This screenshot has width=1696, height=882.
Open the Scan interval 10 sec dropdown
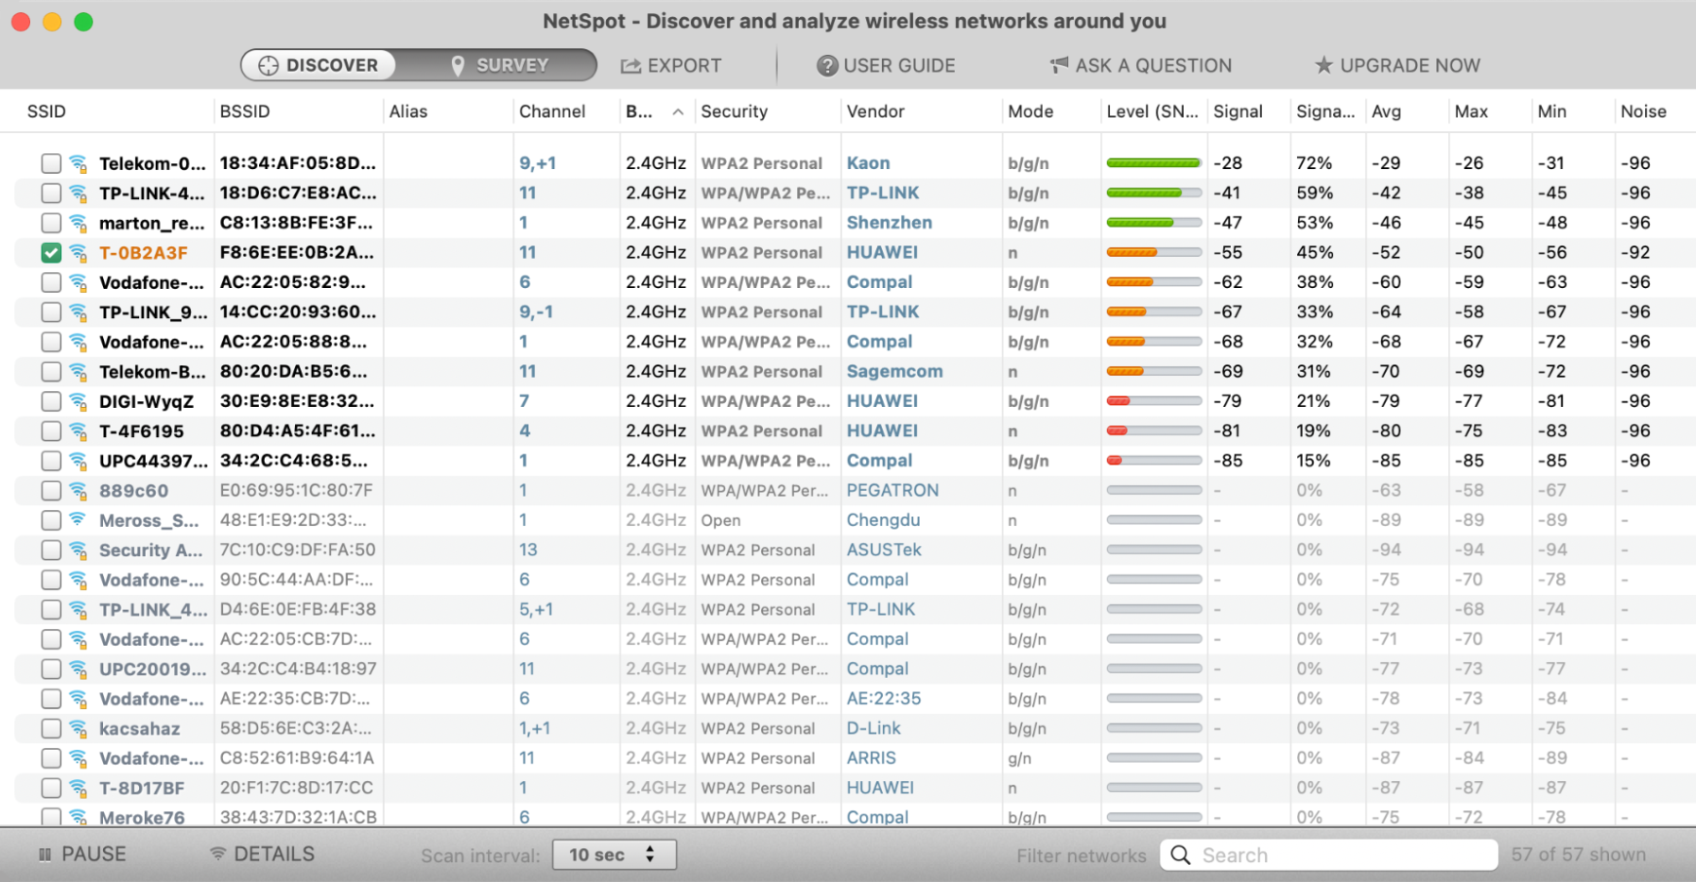pos(614,855)
